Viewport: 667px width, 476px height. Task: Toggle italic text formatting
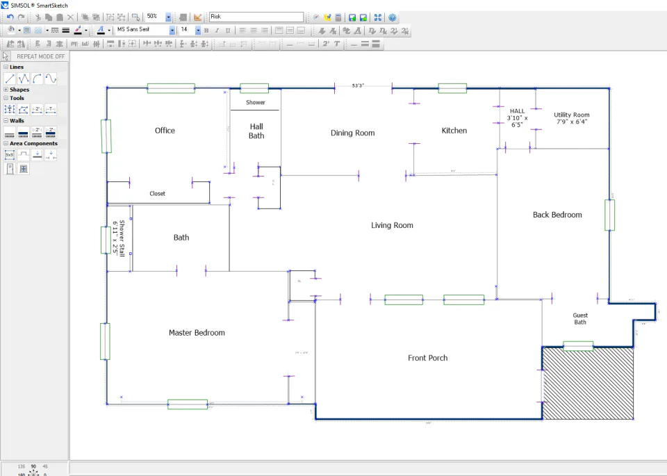point(217,30)
